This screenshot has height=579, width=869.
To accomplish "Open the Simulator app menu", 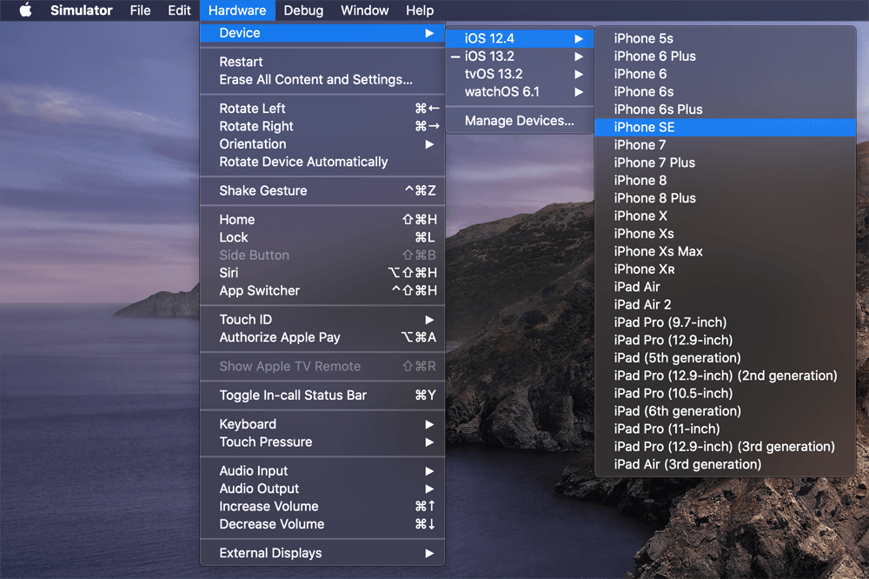I will click(x=82, y=10).
